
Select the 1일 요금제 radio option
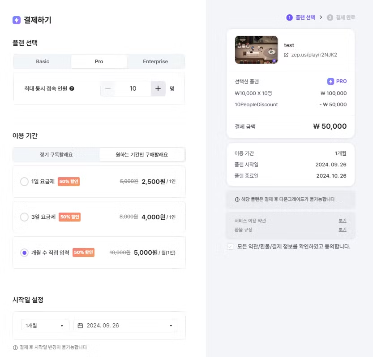(x=25, y=181)
